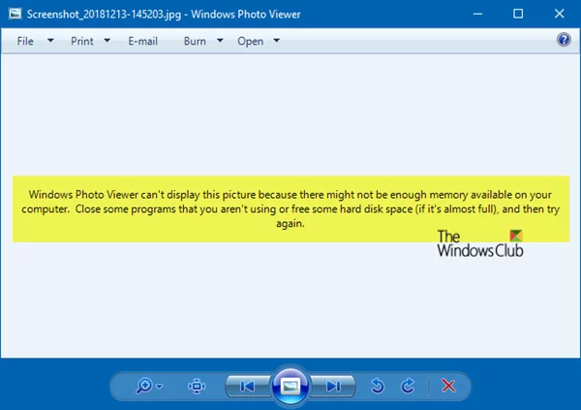Open the zoom magnifier control
The width and height of the screenshot is (581, 410).
pos(144,386)
